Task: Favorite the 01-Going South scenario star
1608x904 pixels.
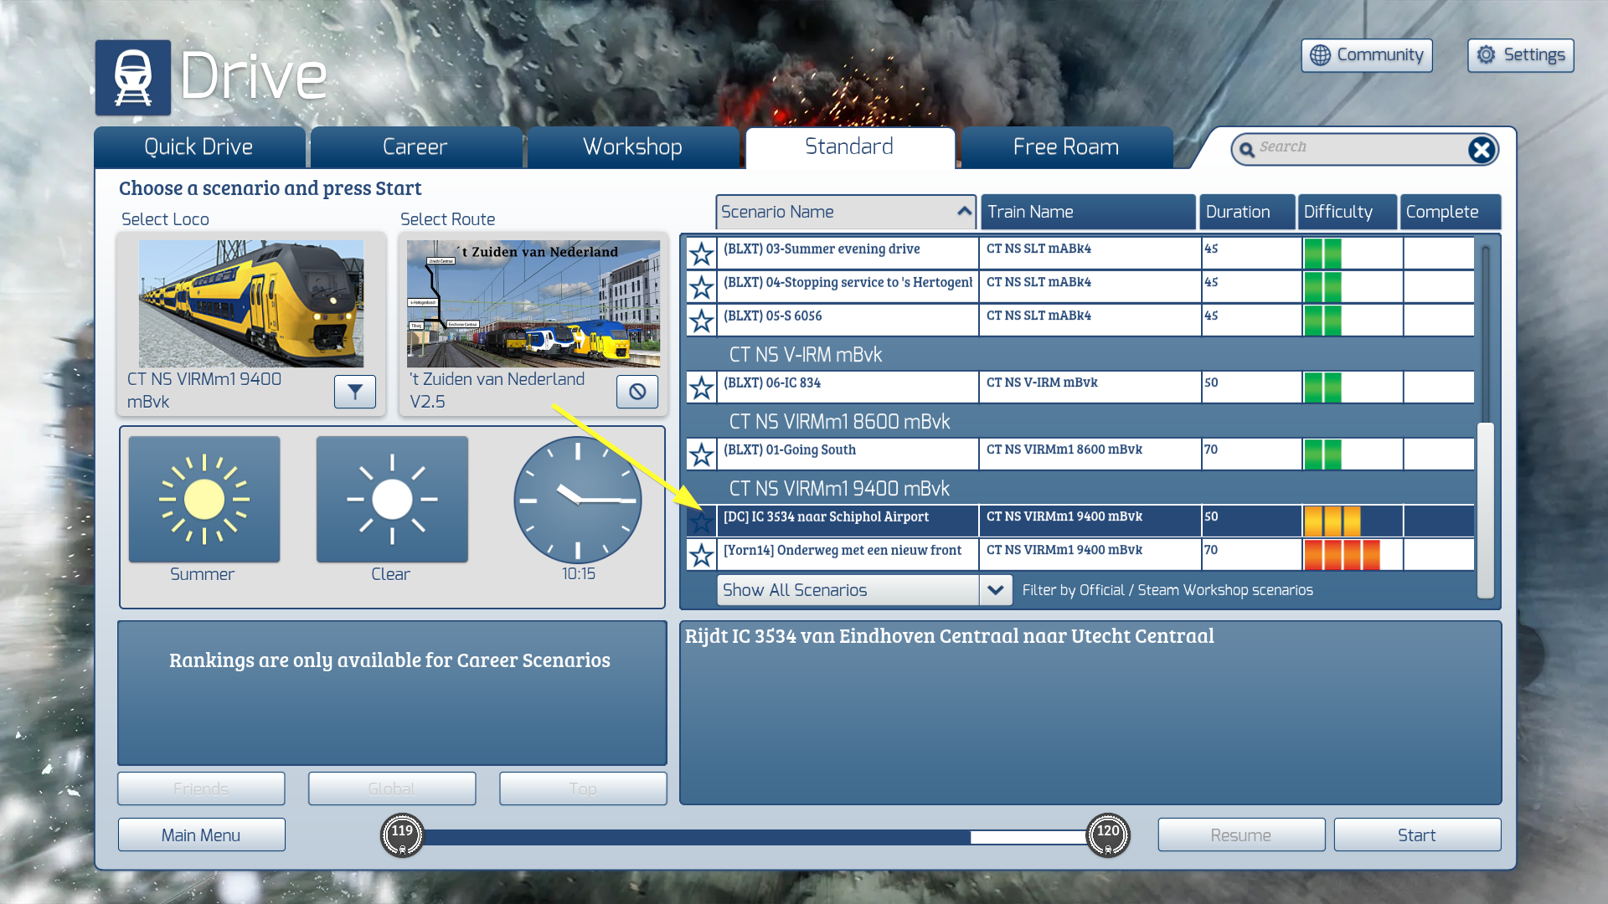Action: (x=702, y=455)
